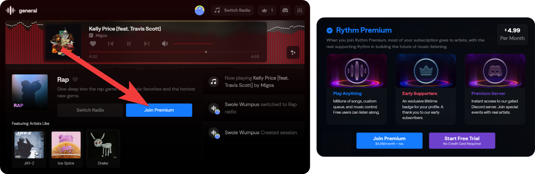Viewport: 535px width, 174px height.
Task: Select the Migos artist name
Action: [101, 35]
